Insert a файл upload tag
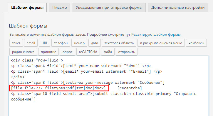The height and width of the screenshot is (116, 213). 108,52
